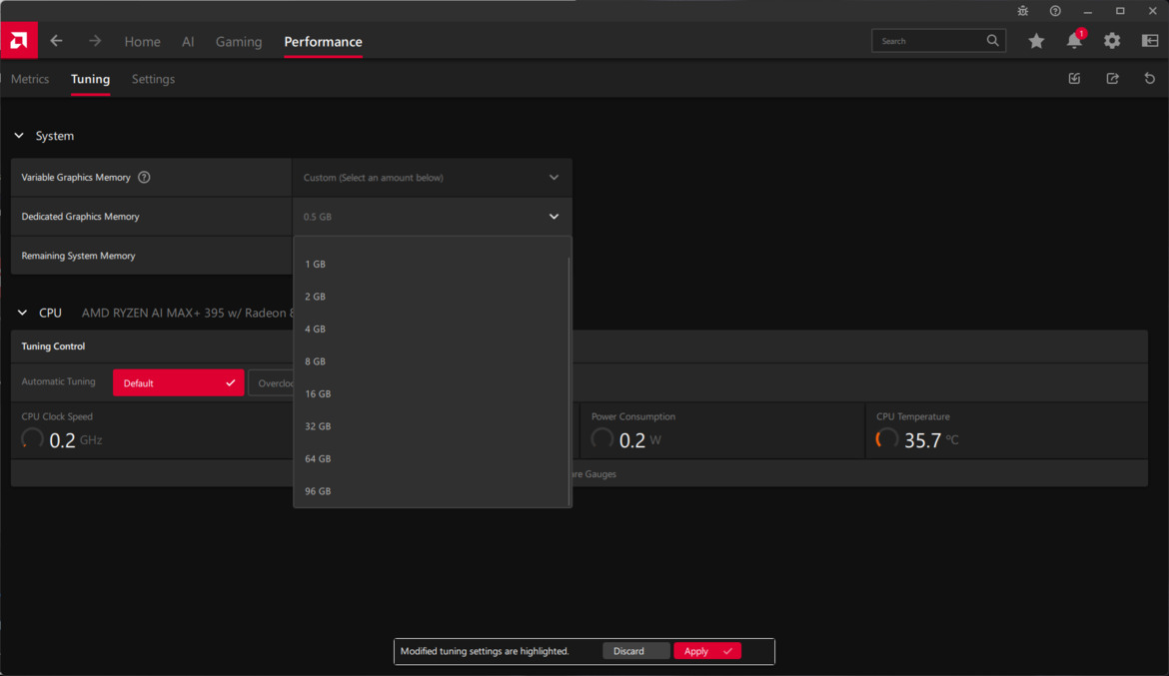Collapse the CPU section
The height and width of the screenshot is (676, 1169).
tap(22, 313)
